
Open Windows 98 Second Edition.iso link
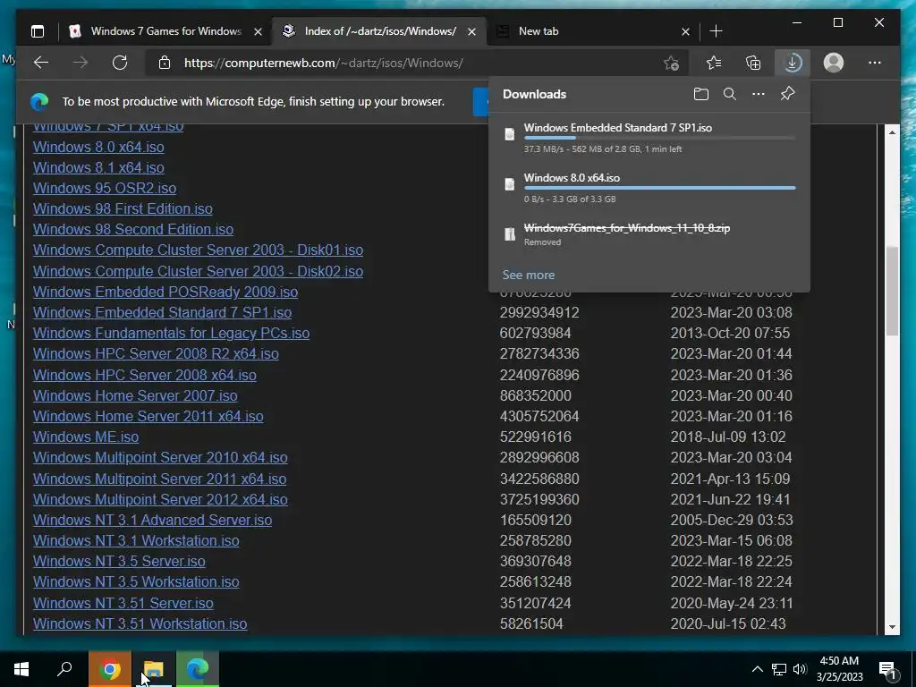point(133,229)
